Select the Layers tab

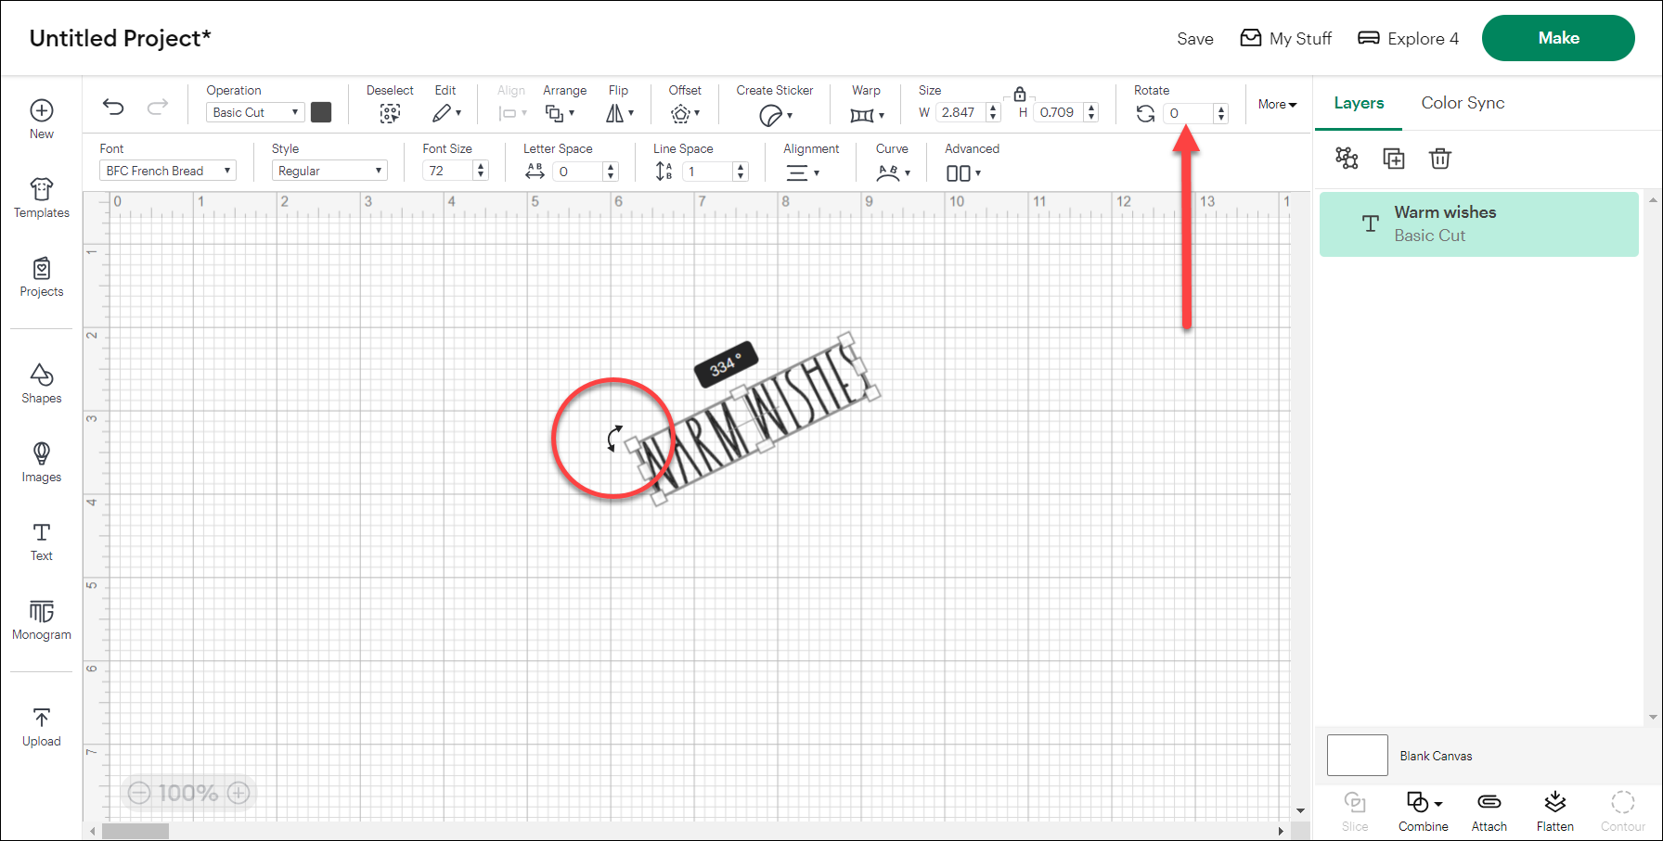point(1359,103)
